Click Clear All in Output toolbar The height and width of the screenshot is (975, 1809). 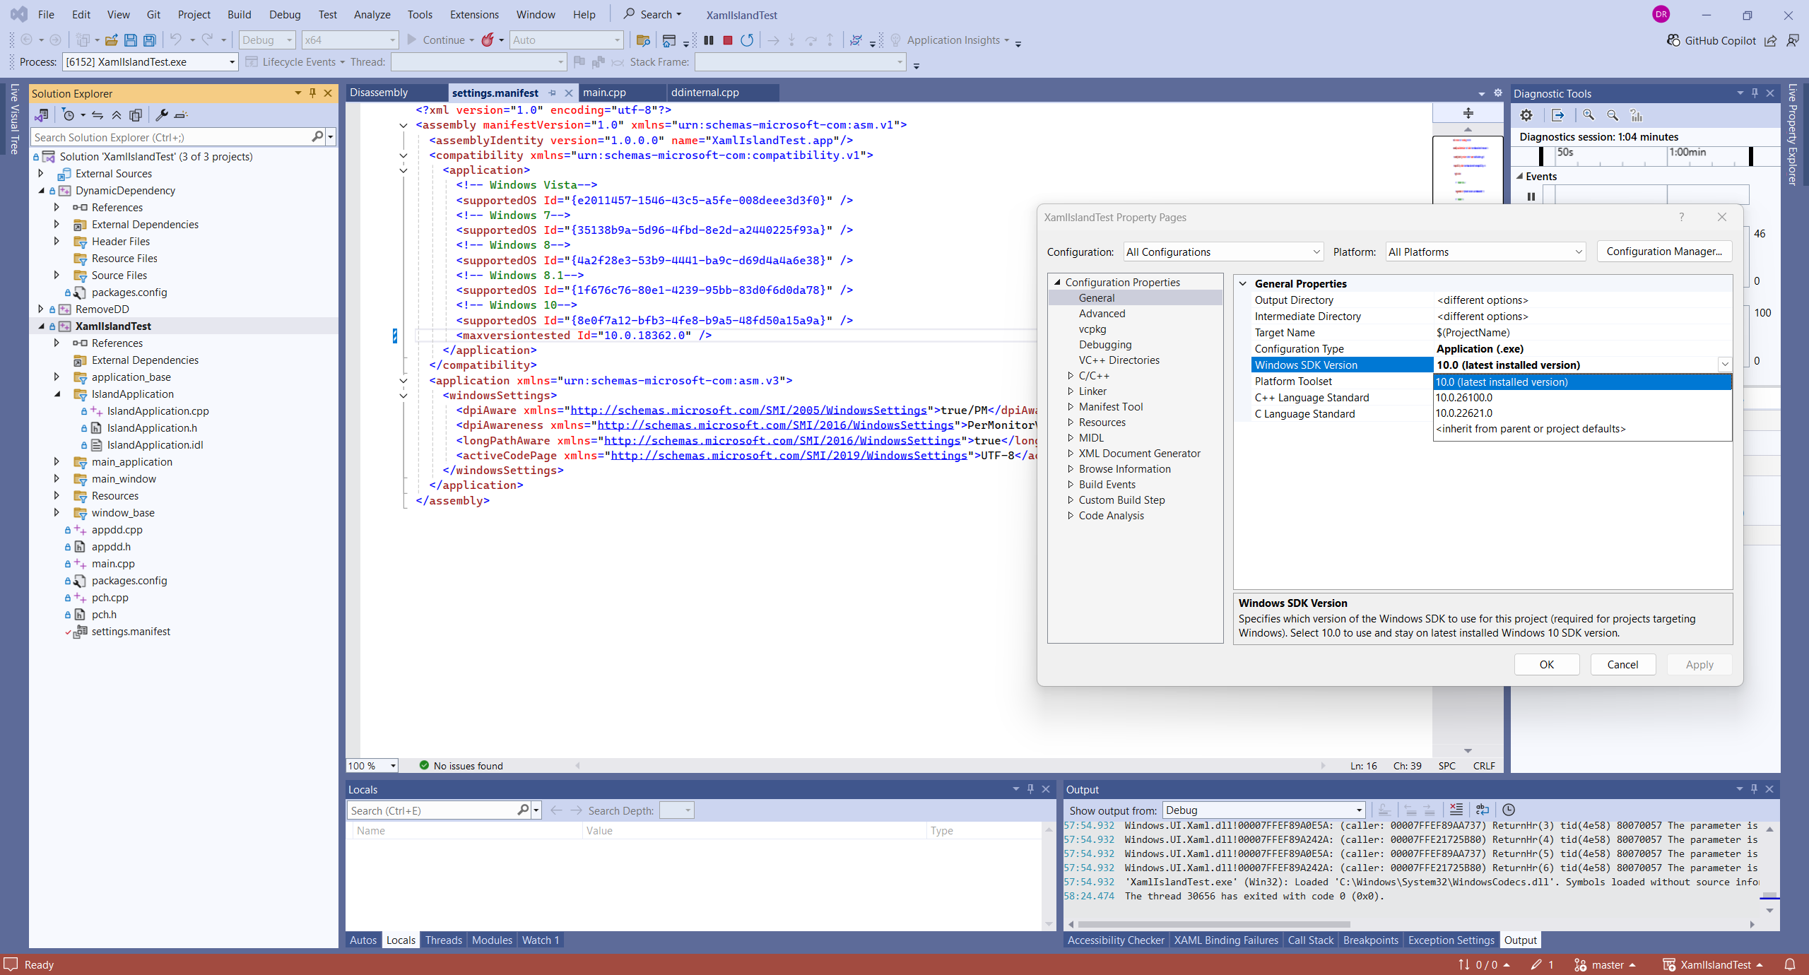coord(1456,810)
